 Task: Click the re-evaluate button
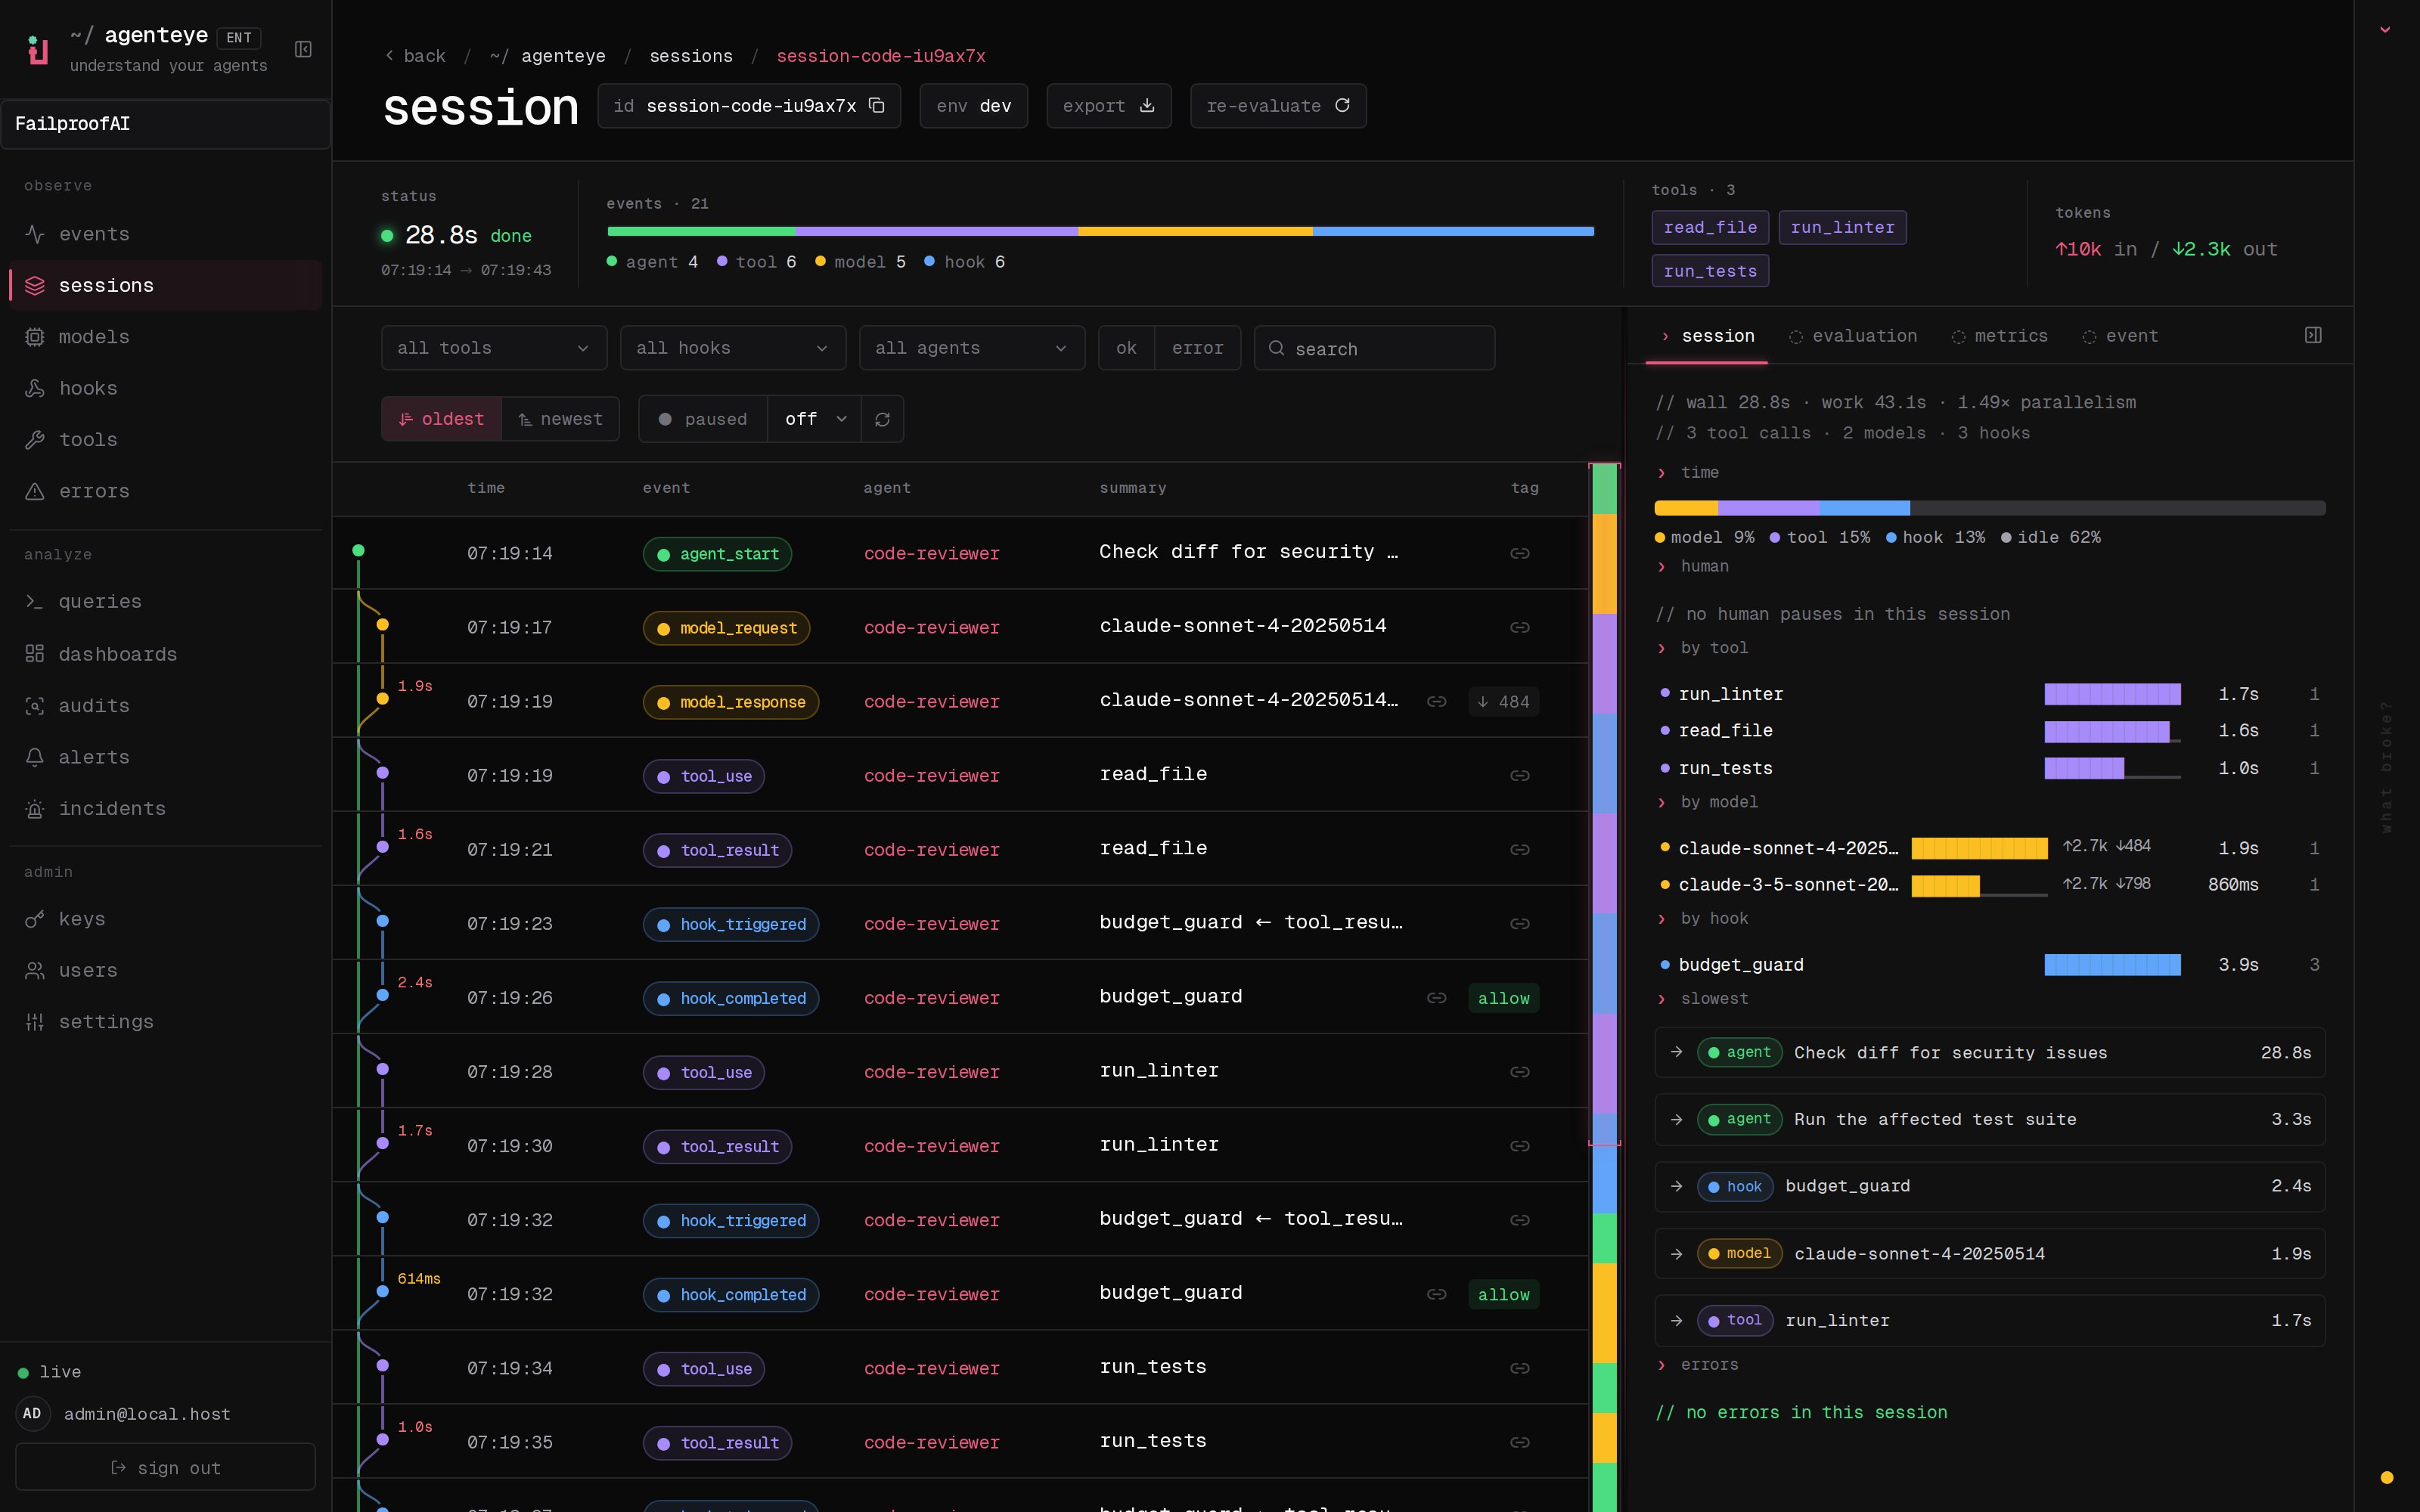[1277, 106]
